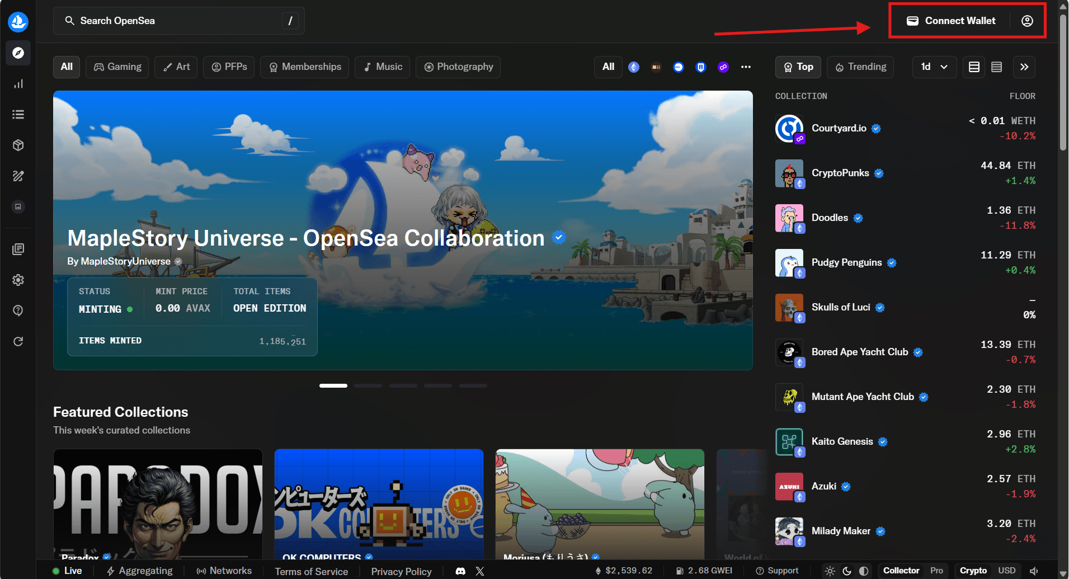Select Pro mode
This screenshot has height=579, width=1069.
[936, 571]
